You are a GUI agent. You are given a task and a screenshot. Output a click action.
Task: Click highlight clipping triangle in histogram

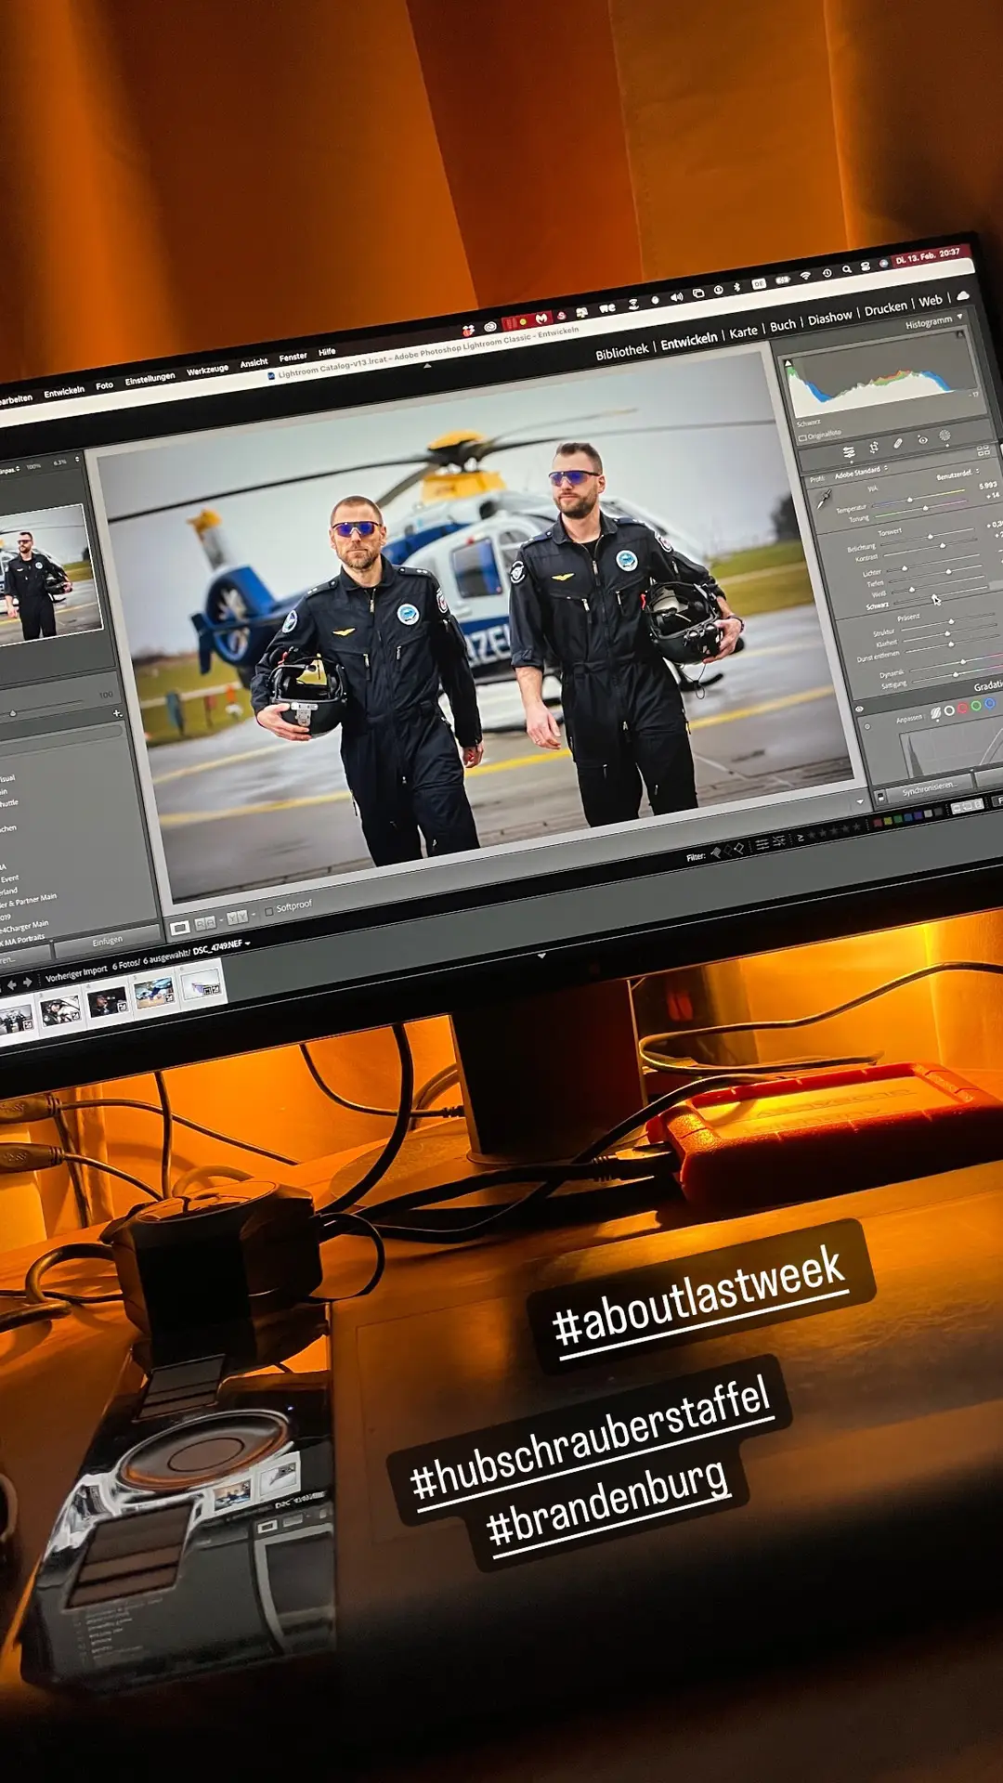pos(960,334)
